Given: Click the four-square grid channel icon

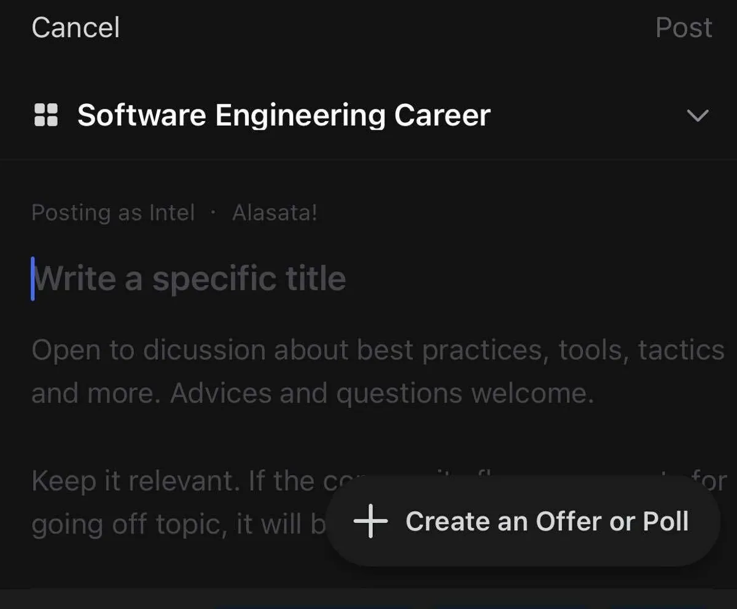Looking at the screenshot, I should [46, 115].
